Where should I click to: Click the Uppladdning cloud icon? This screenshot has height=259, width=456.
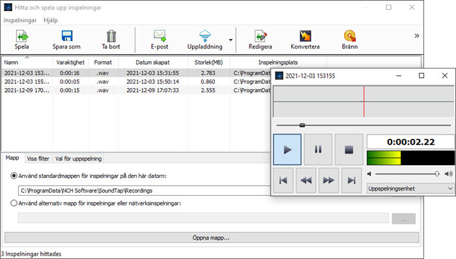[205, 36]
